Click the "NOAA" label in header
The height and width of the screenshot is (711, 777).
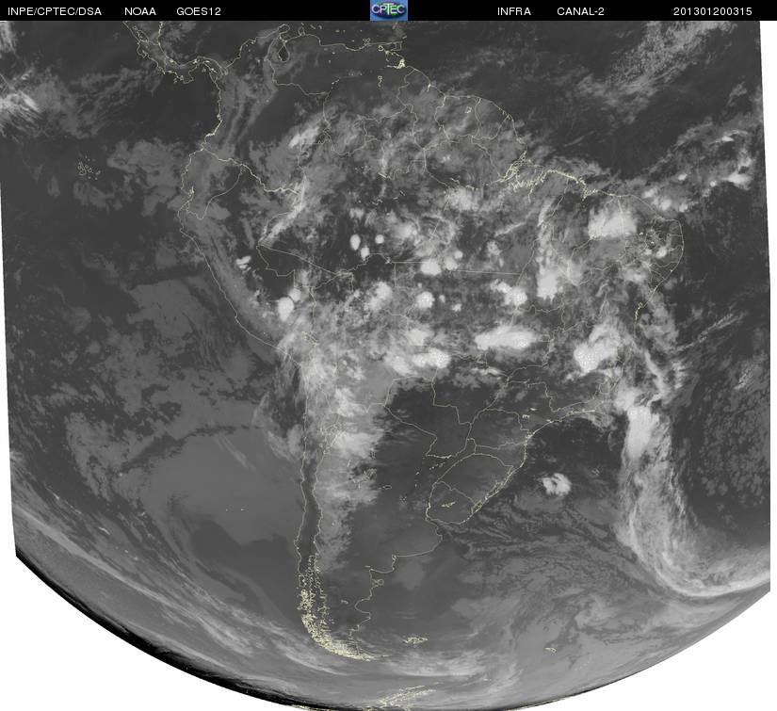tap(140, 11)
